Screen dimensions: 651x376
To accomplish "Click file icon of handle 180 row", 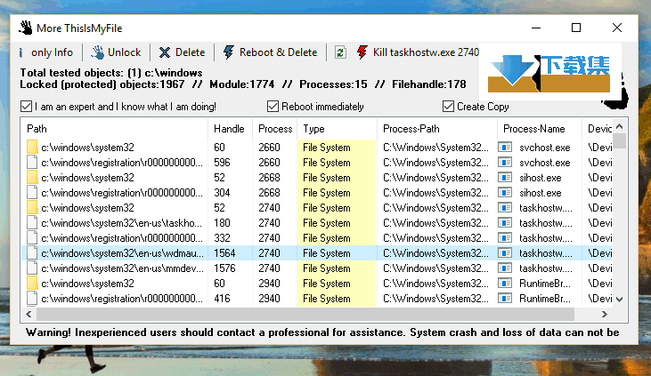I will point(32,223).
